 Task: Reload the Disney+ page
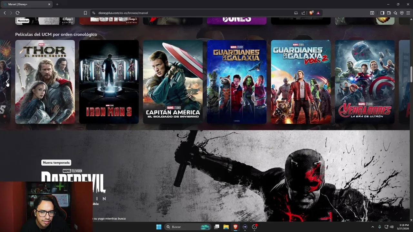coord(18,13)
